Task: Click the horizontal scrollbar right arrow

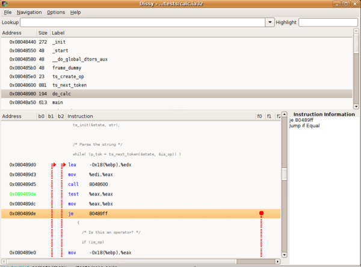Action: point(277,262)
